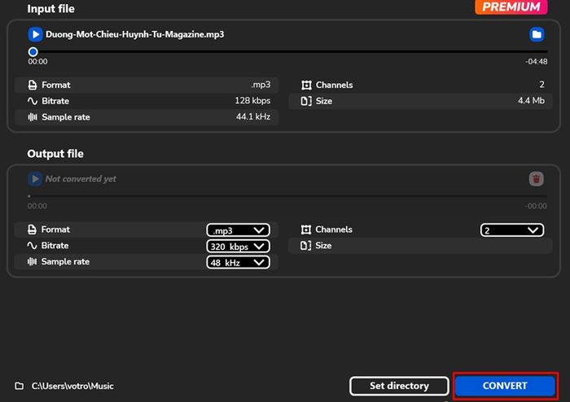This screenshot has height=402, width=570.
Task: Open the .mp3 output format dropdown
Action: pyautogui.click(x=238, y=230)
